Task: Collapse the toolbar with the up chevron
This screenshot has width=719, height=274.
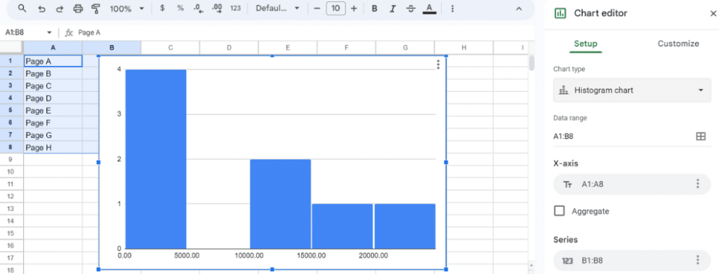Action: [x=519, y=8]
